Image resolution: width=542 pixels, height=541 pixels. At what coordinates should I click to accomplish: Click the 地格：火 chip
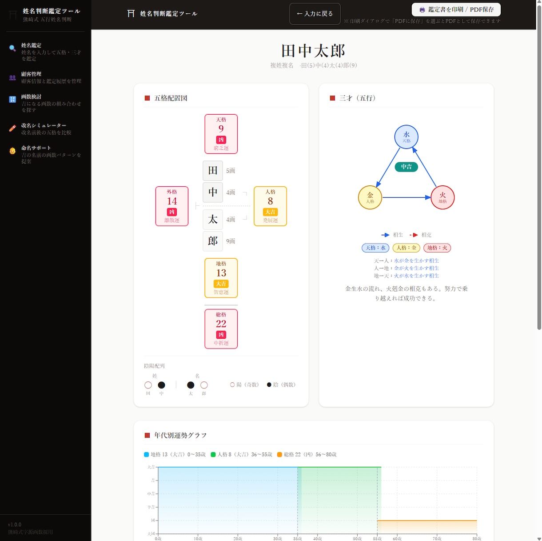(x=437, y=248)
